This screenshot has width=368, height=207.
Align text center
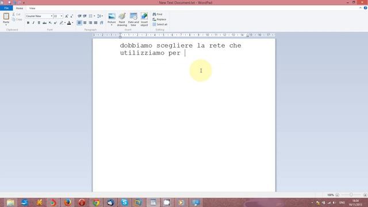pos(85,23)
